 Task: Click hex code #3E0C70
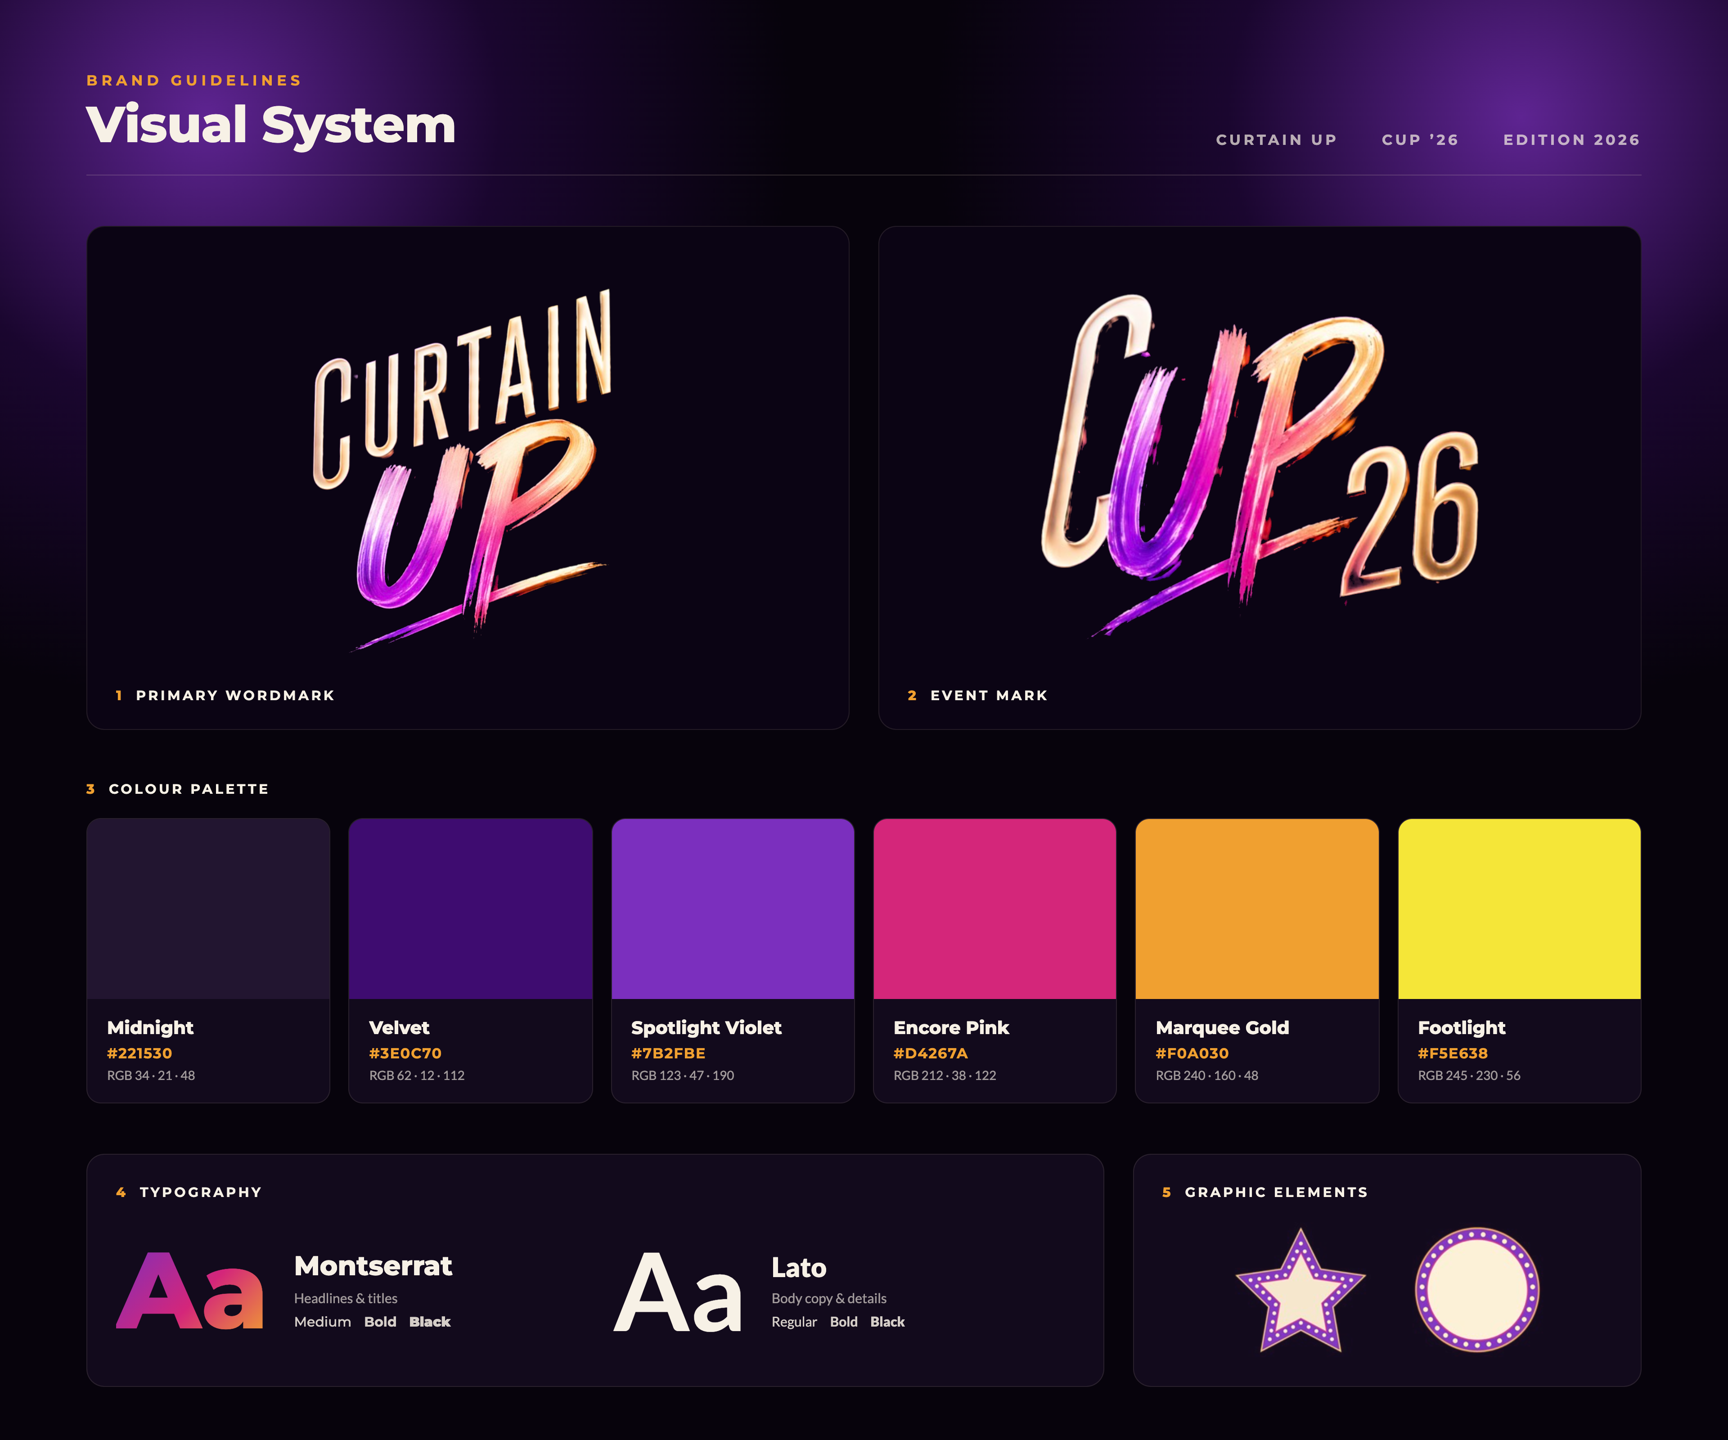[x=405, y=1053]
